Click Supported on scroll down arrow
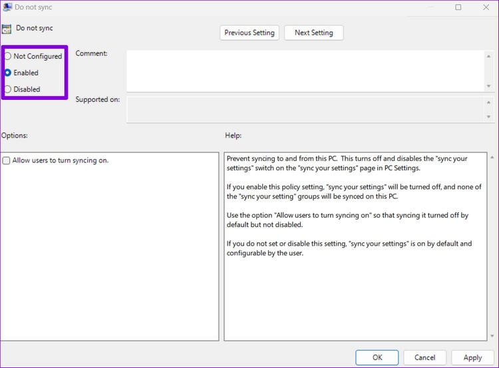The image size is (499, 368). point(488,117)
